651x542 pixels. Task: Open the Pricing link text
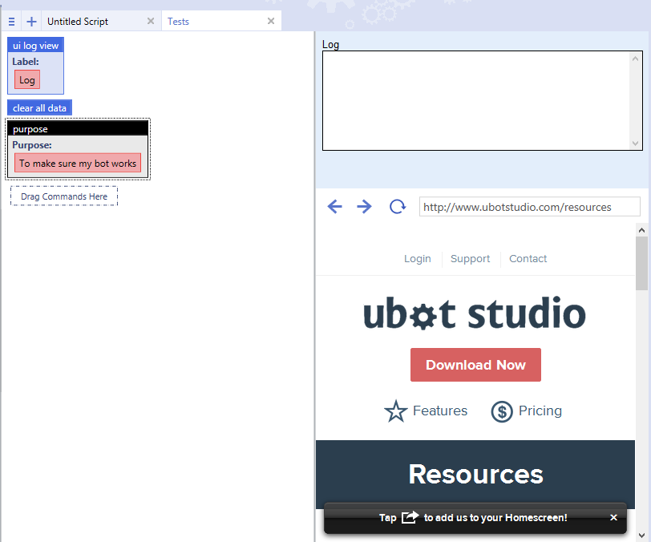pyautogui.click(x=540, y=411)
